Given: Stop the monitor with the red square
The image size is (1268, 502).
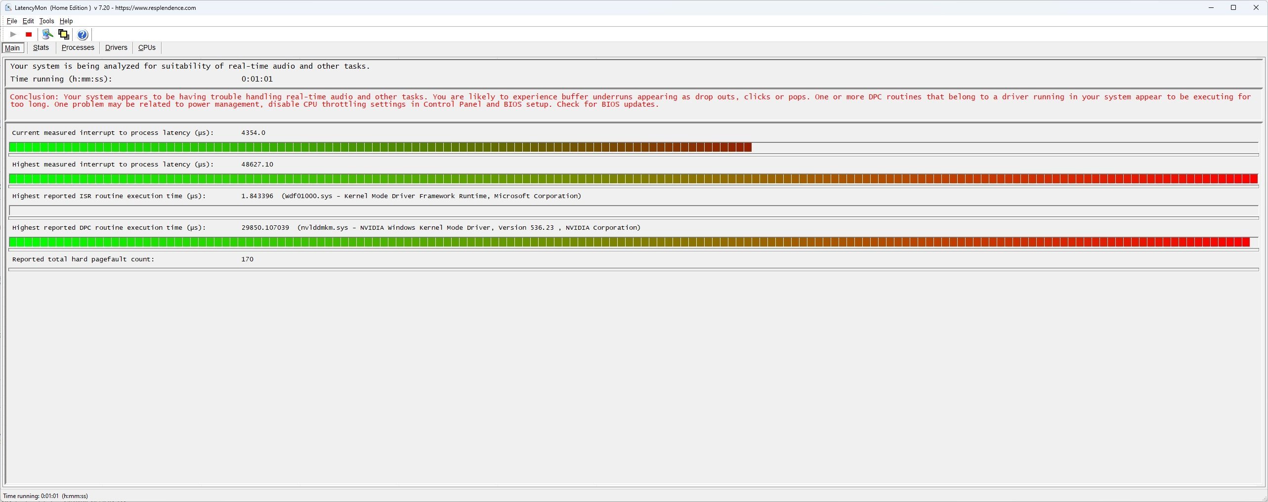Looking at the screenshot, I should 29,34.
